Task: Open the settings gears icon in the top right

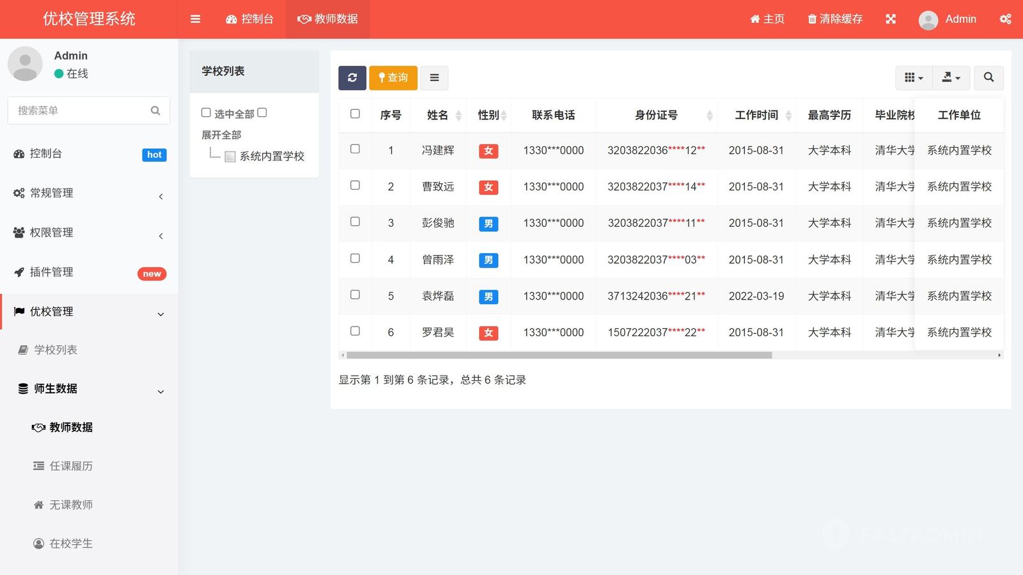Action: pos(1005,19)
